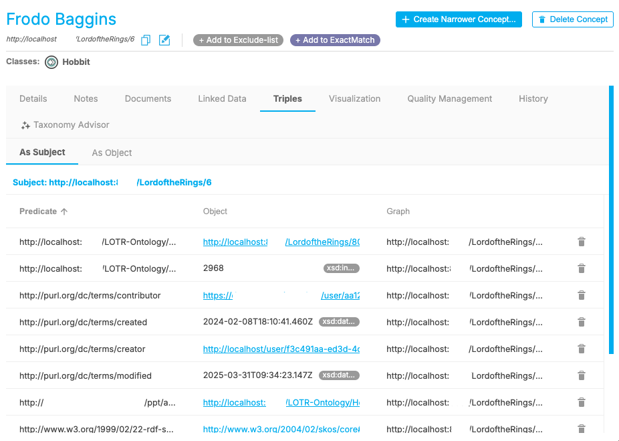Open the Taxonomy Advisor tab
This screenshot has width=619, height=441.
pyautogui.click(x=65, y=125)
